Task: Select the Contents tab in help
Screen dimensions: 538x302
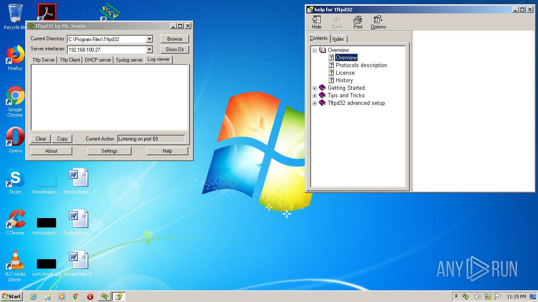Action: 319,38
